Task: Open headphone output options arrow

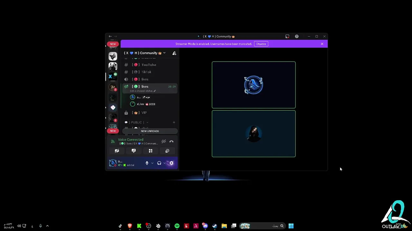Action: pyautogui.click(x=164, y=163)
